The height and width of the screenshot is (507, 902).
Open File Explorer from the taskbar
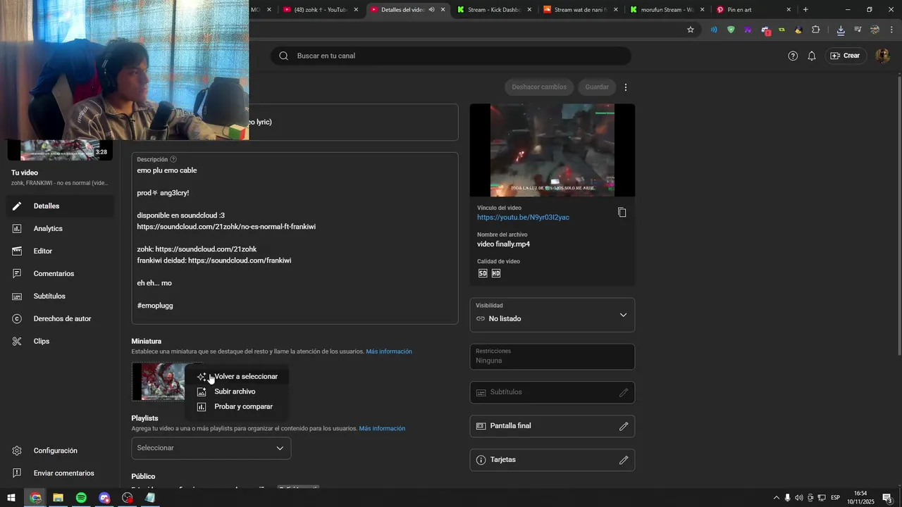click(x=58, y=498)
